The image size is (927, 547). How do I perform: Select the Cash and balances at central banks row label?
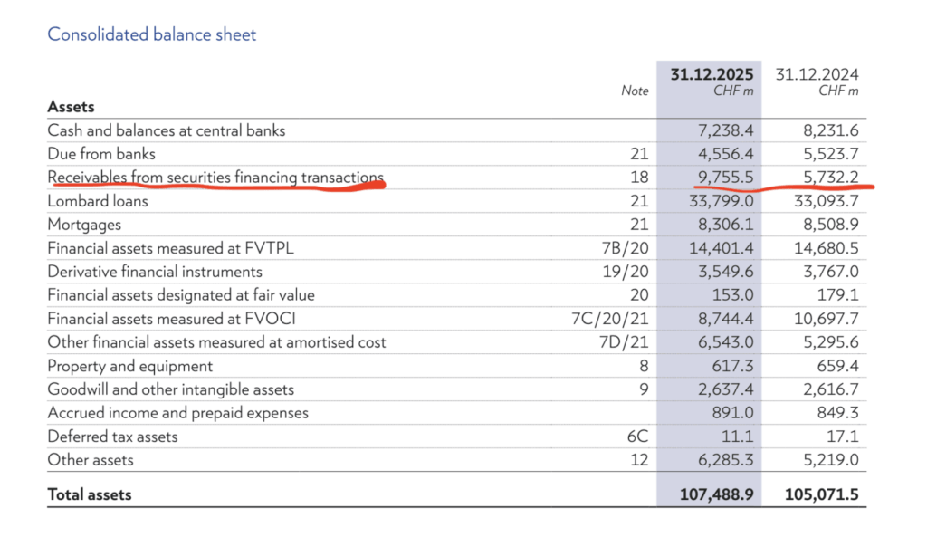166,130
